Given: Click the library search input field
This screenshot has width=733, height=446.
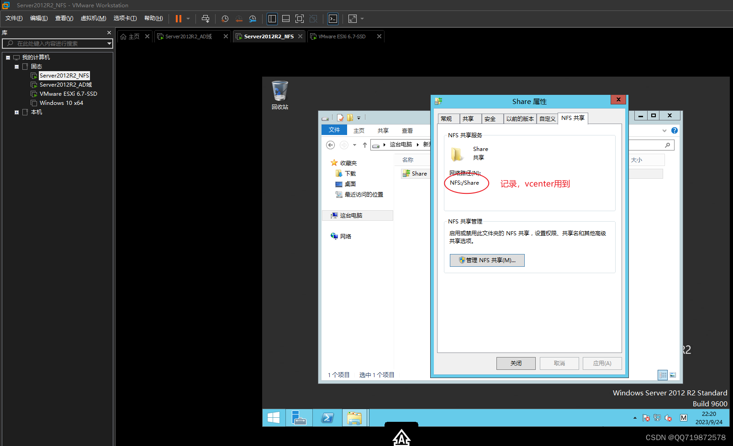Looking at the screenshot, I should click(x=57, y=43).
